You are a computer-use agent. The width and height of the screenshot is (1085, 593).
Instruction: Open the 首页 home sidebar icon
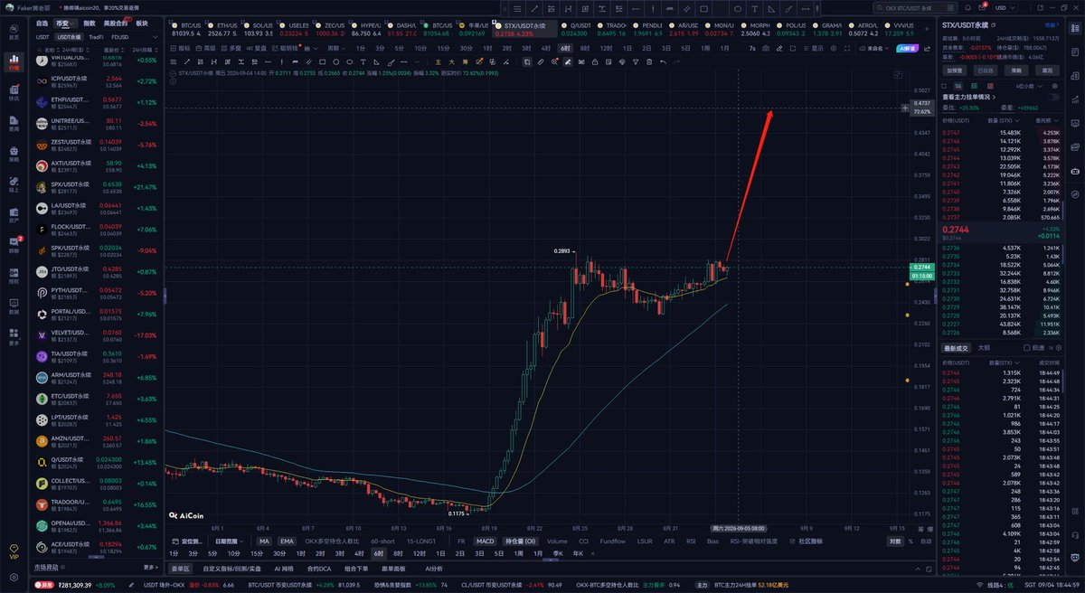pyautogui.click(x=14, y=31)
